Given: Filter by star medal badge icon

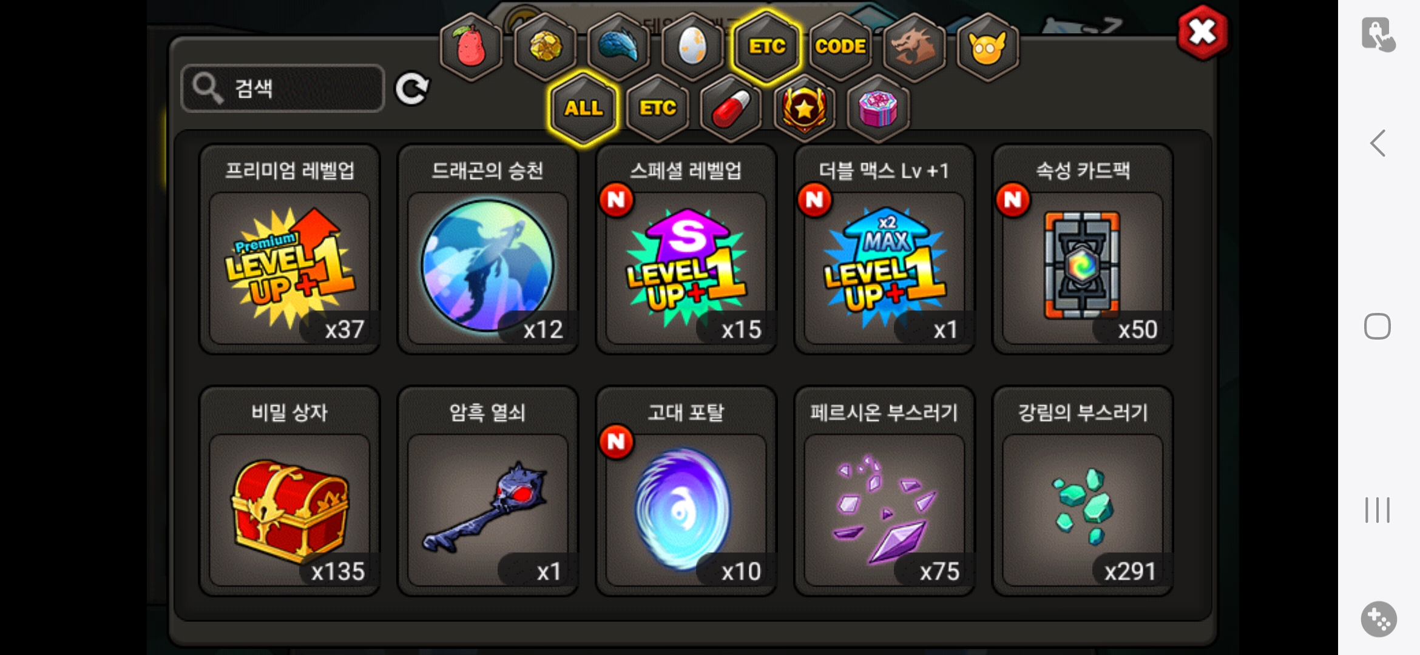Looking at the screenshot, I should tap(805, 109).
